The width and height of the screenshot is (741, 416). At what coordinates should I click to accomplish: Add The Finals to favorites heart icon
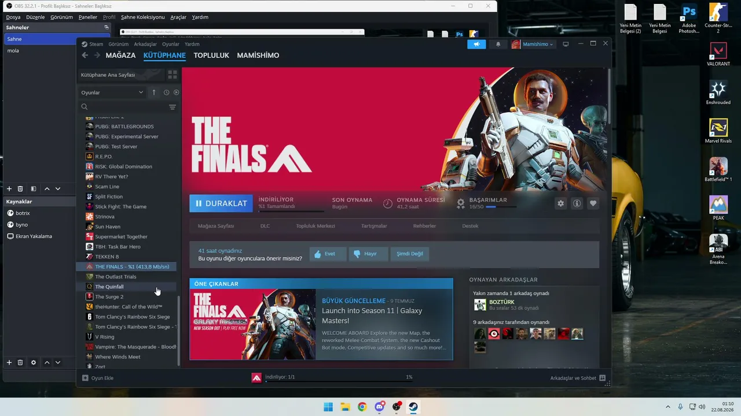click(x=593, y=203)
